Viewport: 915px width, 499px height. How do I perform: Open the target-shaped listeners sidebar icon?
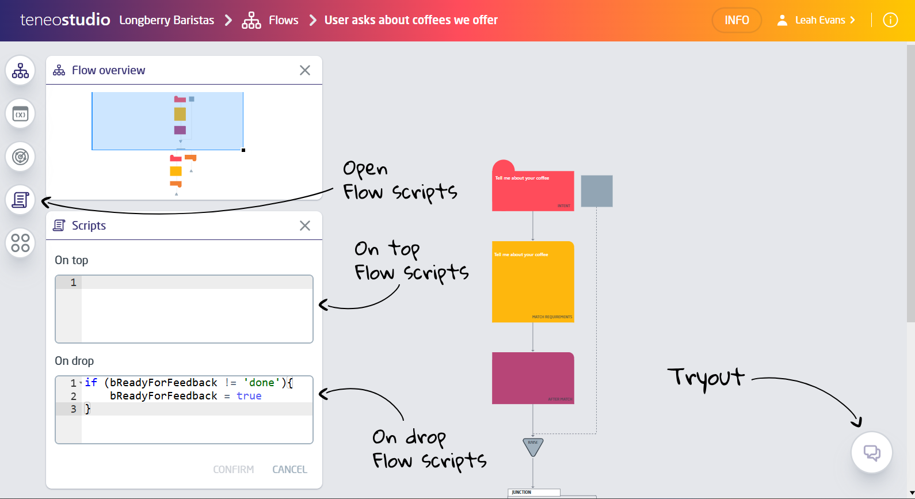20,157
